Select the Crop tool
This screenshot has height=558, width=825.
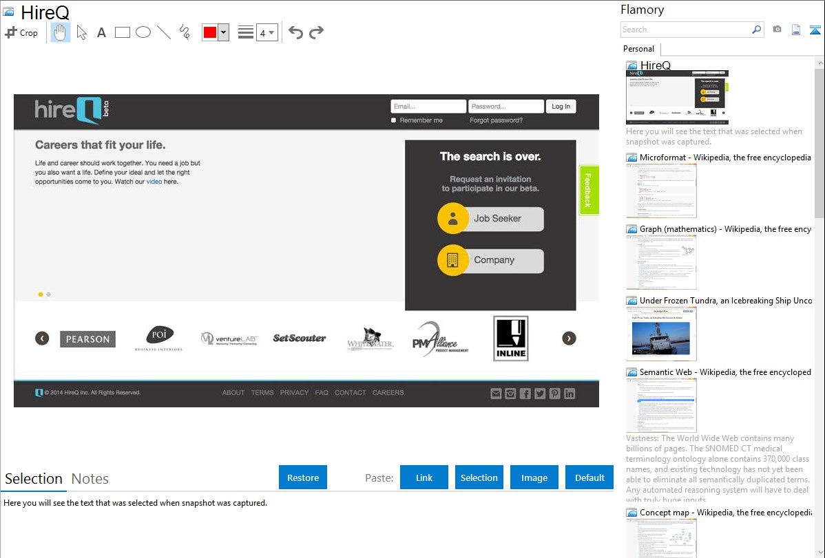pos(21,32)
